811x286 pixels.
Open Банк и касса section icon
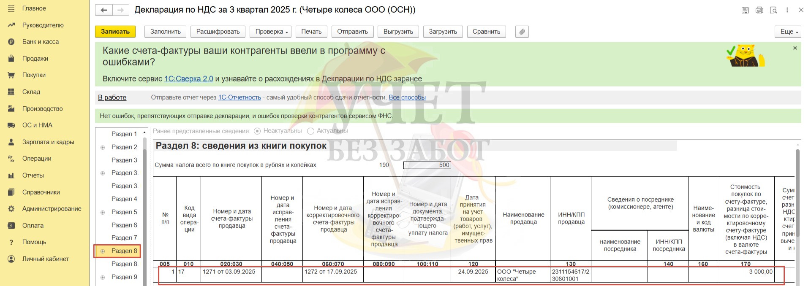[x=11, y=42]
